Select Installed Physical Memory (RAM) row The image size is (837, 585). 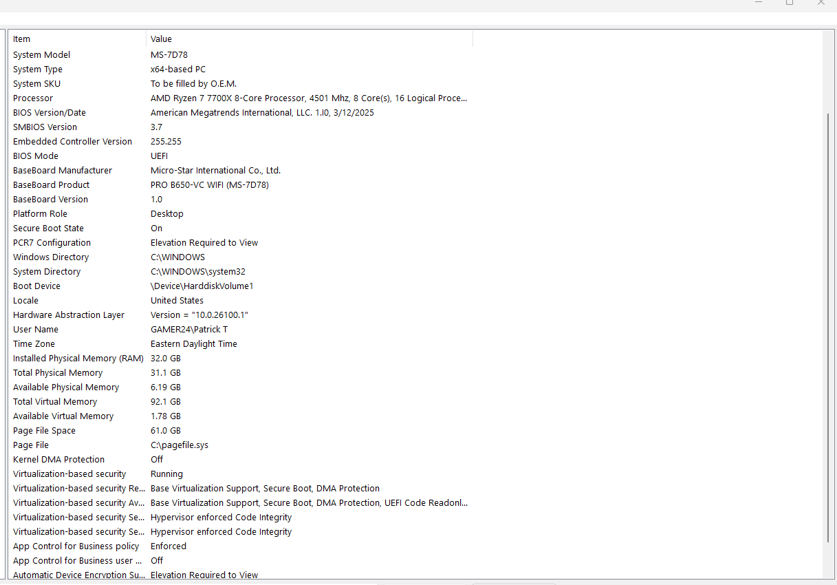coord(241,359)
